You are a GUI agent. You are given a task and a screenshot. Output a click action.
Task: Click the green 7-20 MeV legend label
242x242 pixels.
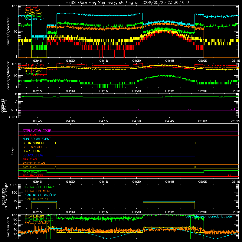[x=33, y=74]
